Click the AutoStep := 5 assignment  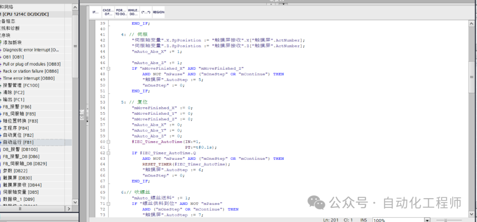point(173,80)
